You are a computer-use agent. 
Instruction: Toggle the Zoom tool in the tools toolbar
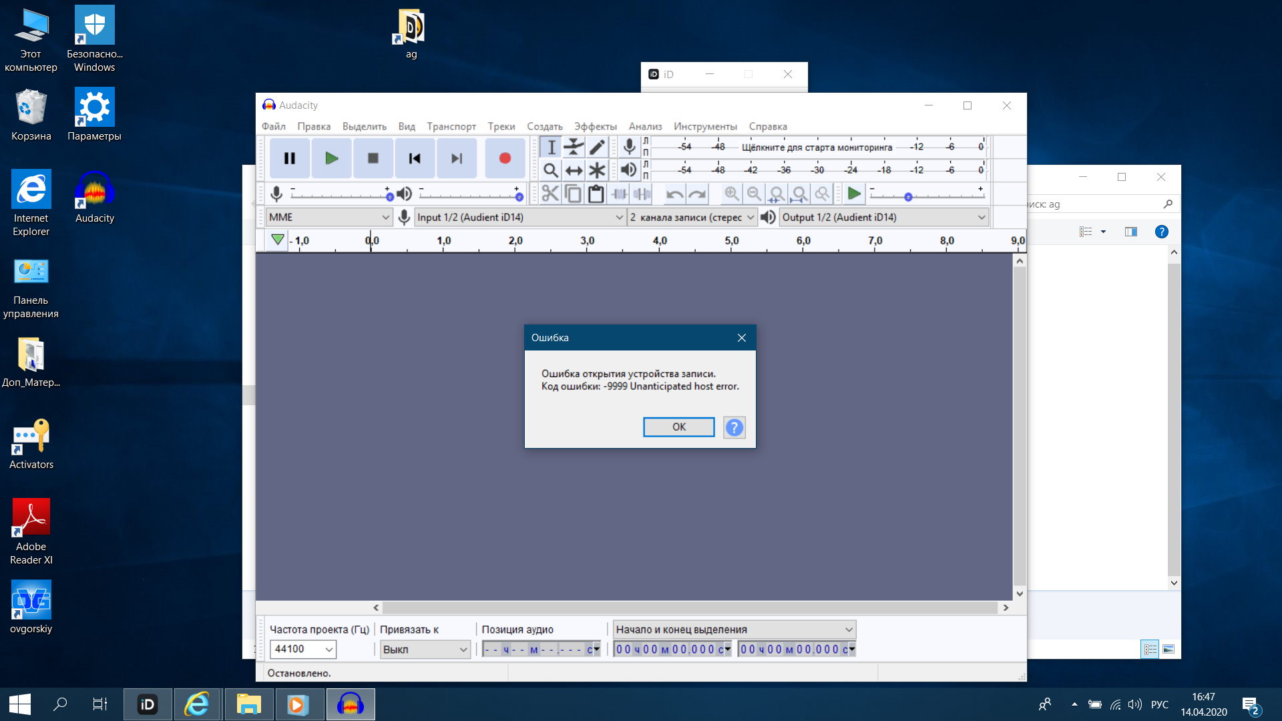[551, 170]
